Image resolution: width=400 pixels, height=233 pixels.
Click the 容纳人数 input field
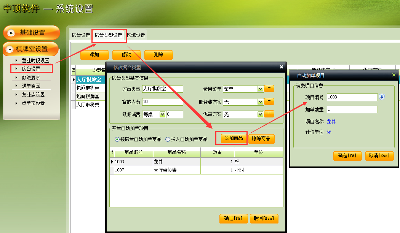click(x=163, y=101)
